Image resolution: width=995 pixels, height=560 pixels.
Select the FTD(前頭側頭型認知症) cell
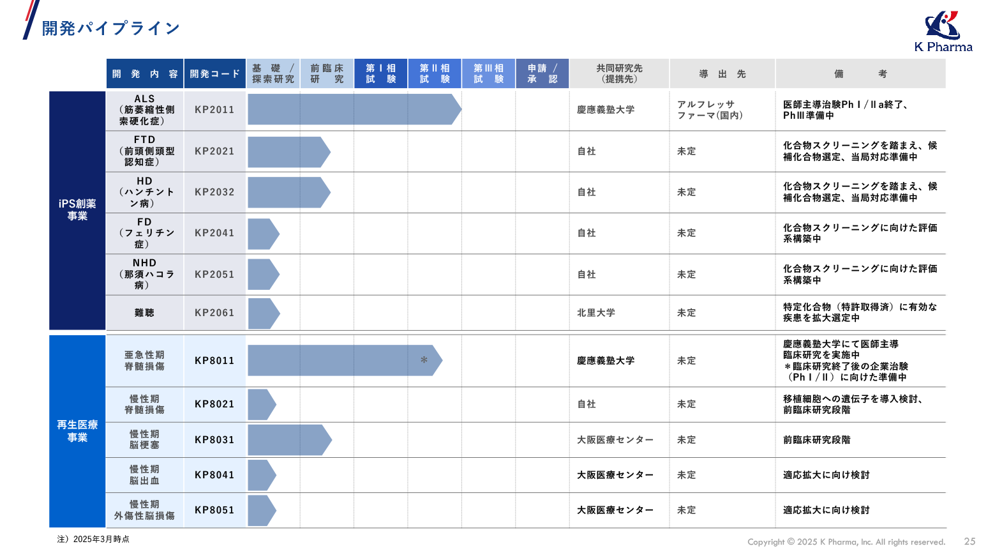point(145,151)
